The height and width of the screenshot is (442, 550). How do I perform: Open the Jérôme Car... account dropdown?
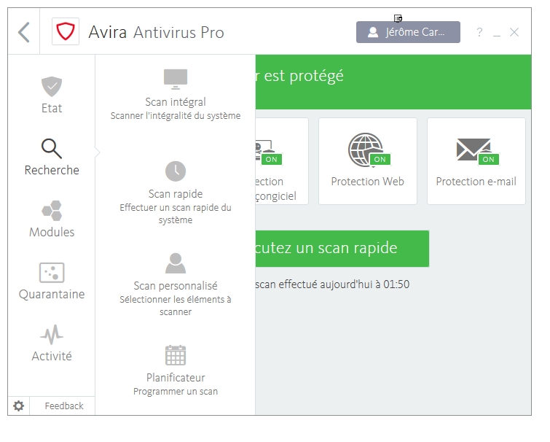(x=408, y=32)
